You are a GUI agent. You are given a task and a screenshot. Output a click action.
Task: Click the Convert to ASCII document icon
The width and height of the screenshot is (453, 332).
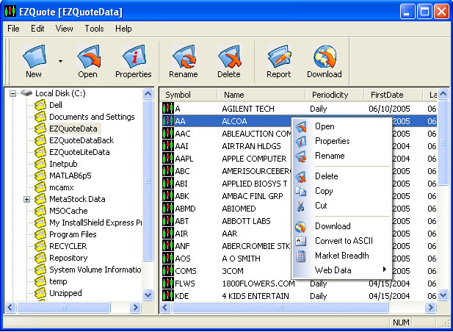[301, 241]
